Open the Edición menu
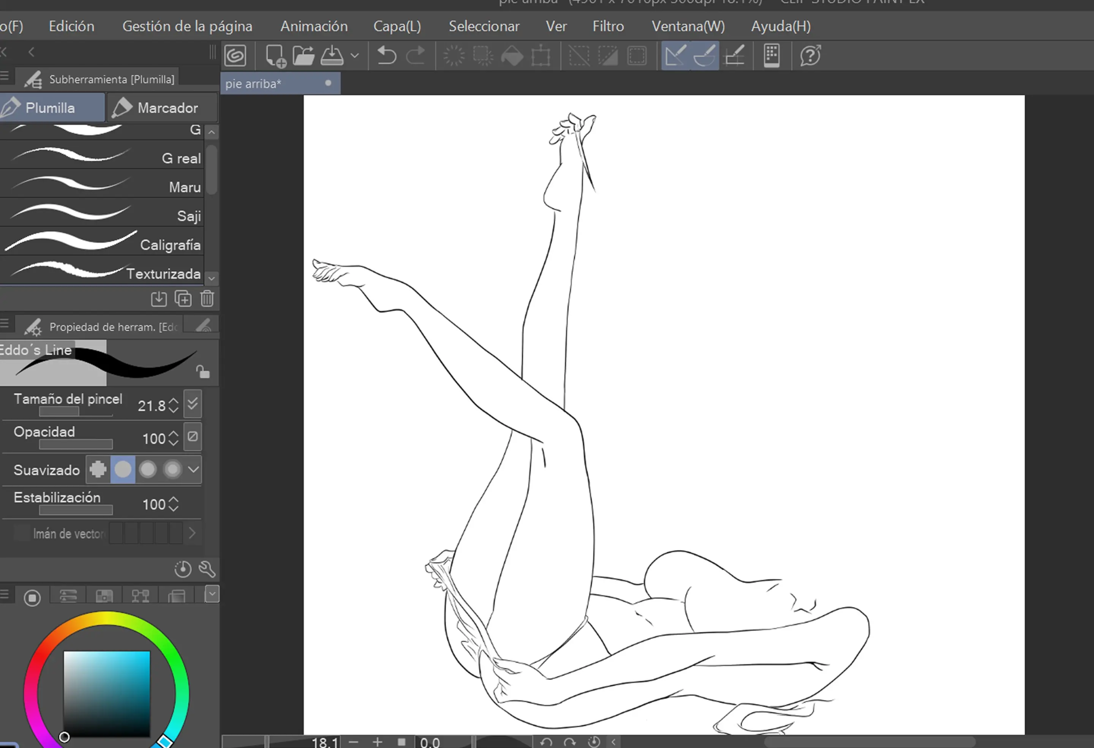Image resolution: width=1094 pixels, height=748 pixels. 71,26
